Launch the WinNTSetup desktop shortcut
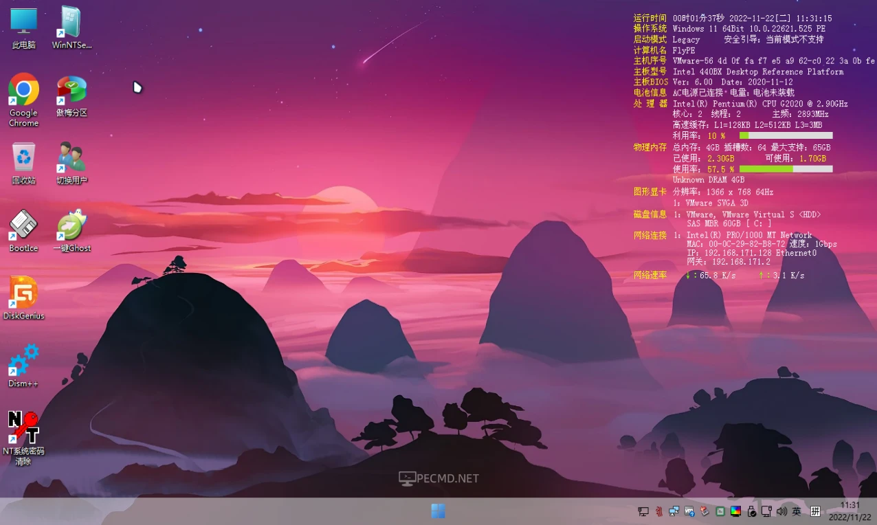The image size is (877, 525). coord(71,27)
